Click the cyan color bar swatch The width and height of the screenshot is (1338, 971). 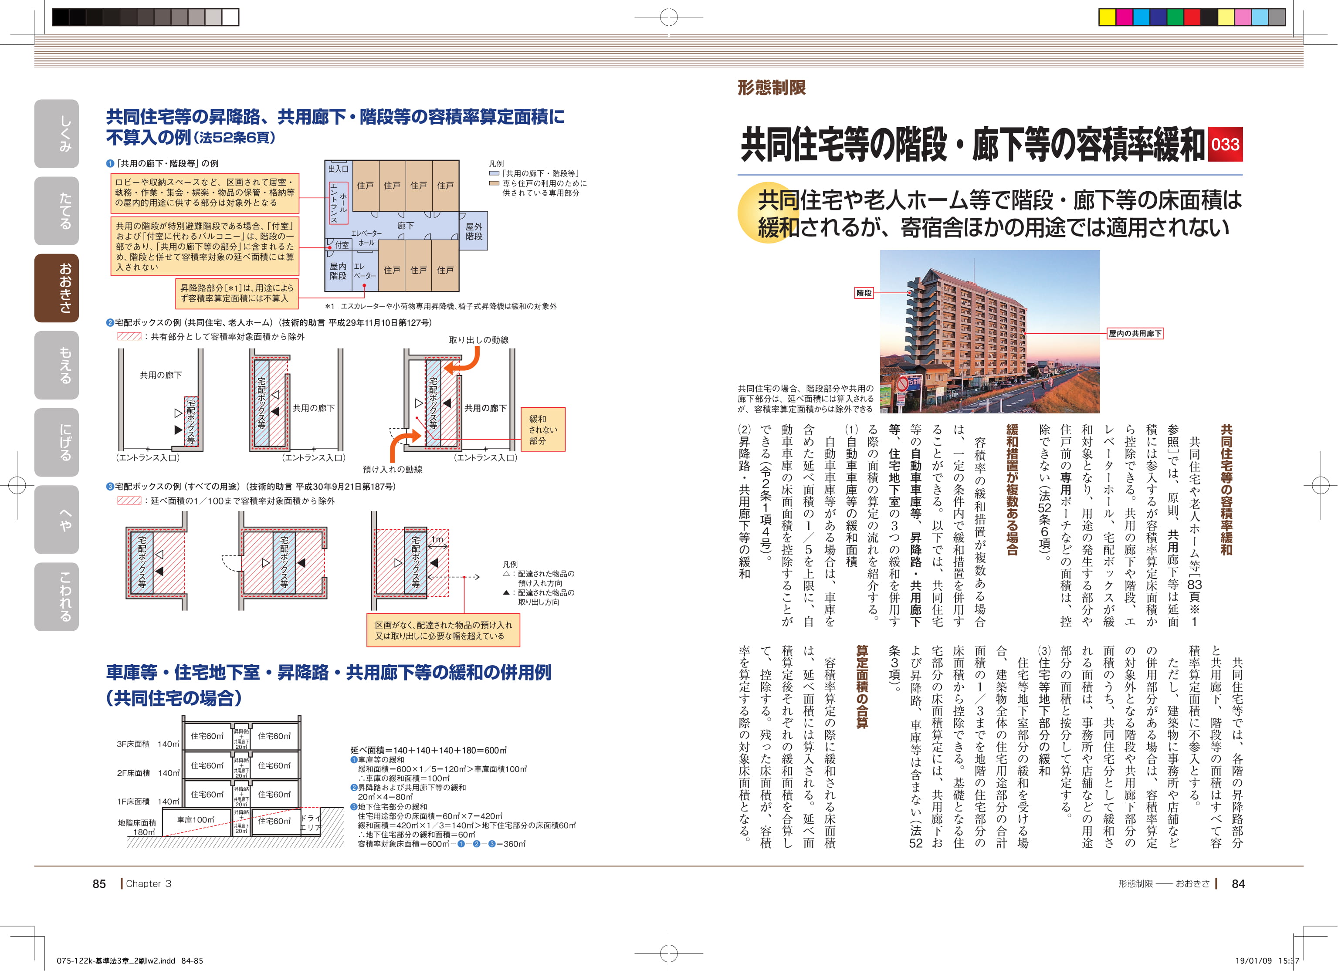[x=1142, y=17]
